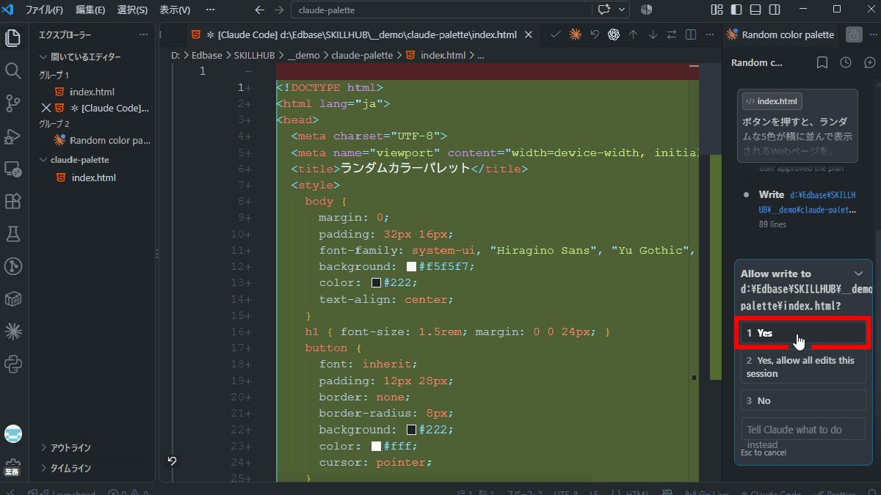The height and width of the screenshot is (495, 881).
Task: Toggle the primary side bar layout button
Action: click(x=736, y=10)
